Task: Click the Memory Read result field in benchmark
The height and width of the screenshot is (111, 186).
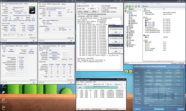Action: coord(149,73)
